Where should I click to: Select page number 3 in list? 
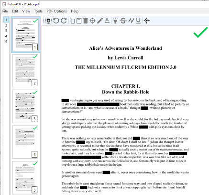point(6,31)
